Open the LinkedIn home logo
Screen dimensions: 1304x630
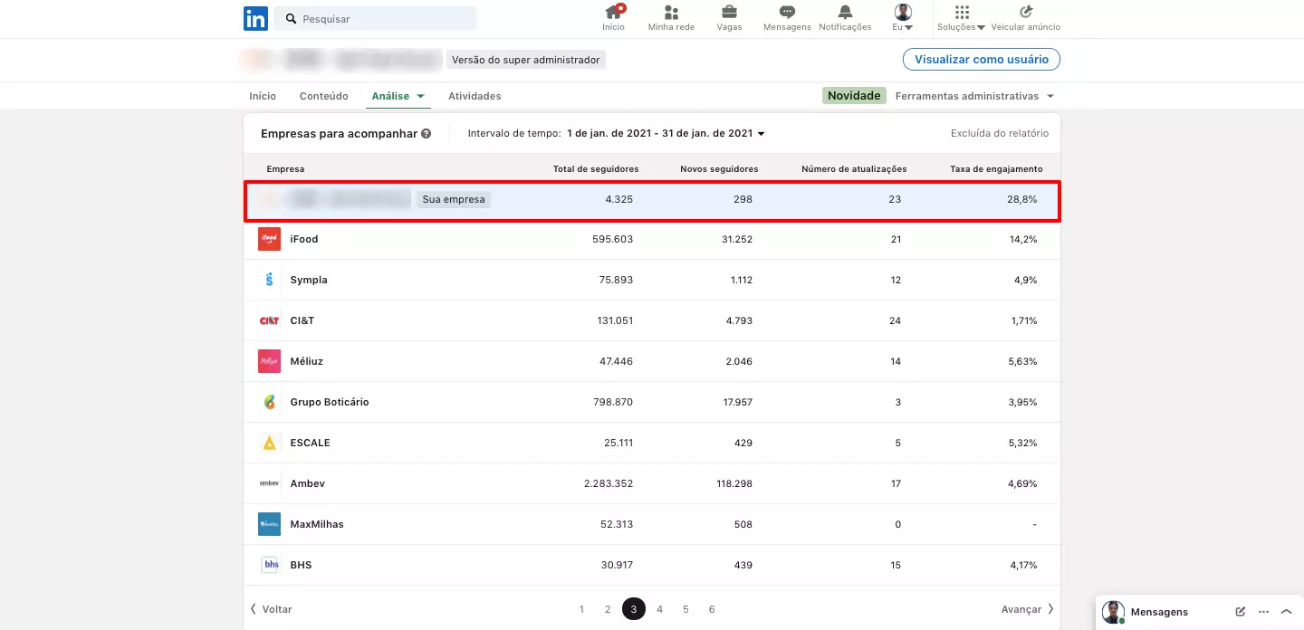click(255, 18)
